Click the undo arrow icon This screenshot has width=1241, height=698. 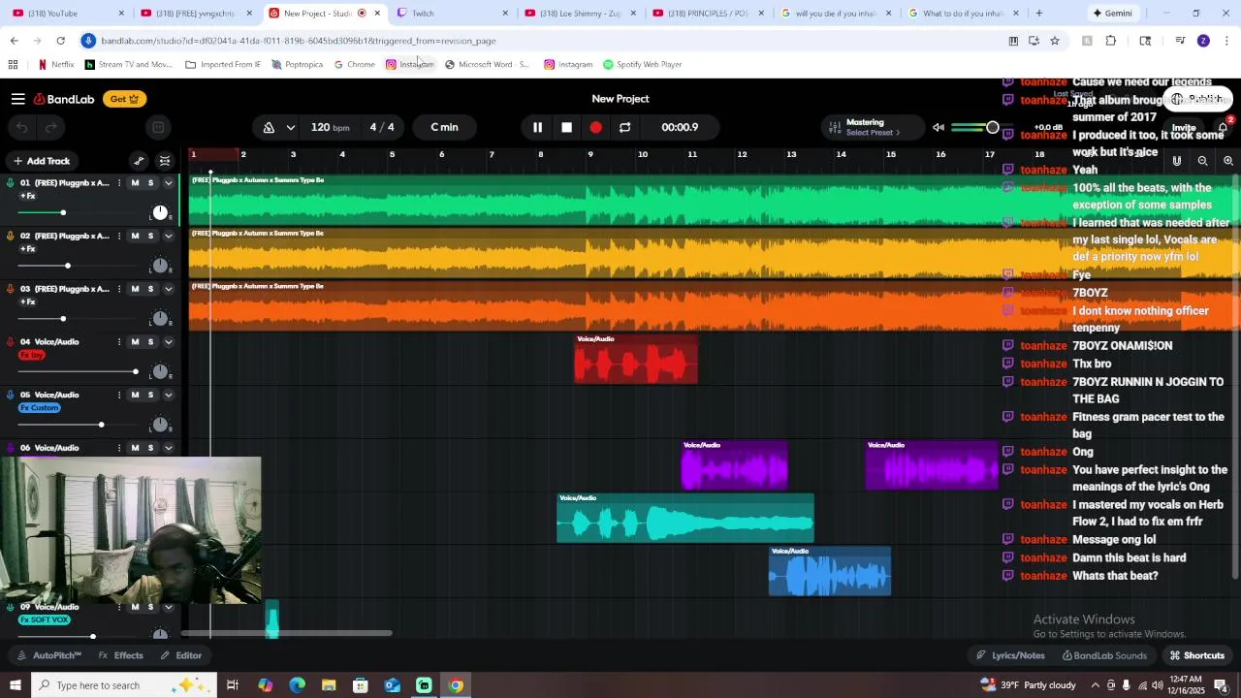coord(22,127)
